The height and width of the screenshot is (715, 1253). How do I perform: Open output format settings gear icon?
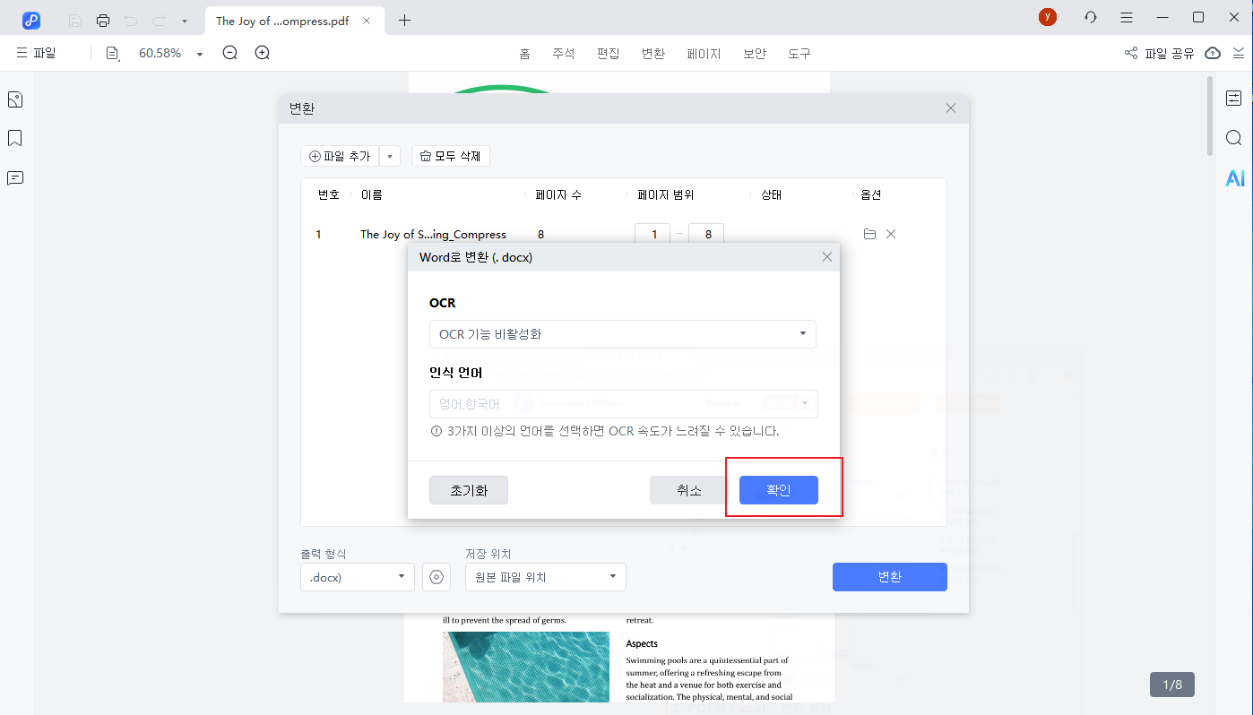pyautogui.click(x=436, y=577)
